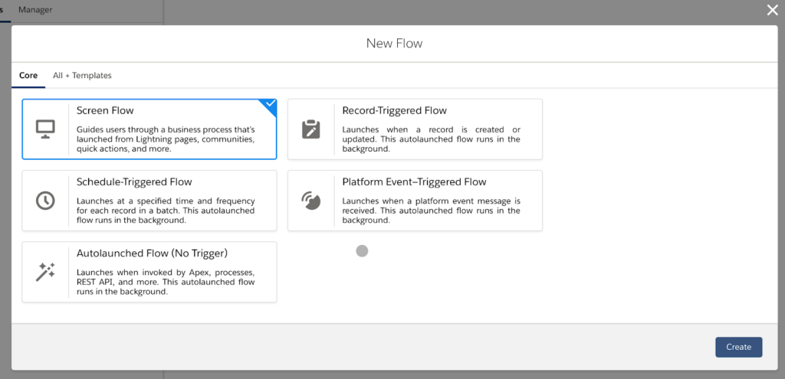Screen dimensions: 785x379
Task: Click the Record-Triggered Flow clipboard icon
Action: [311, 129]
